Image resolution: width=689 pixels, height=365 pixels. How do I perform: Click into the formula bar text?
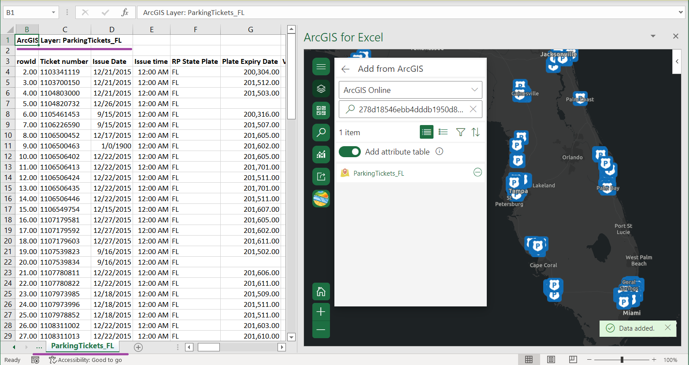pos(407,12)
